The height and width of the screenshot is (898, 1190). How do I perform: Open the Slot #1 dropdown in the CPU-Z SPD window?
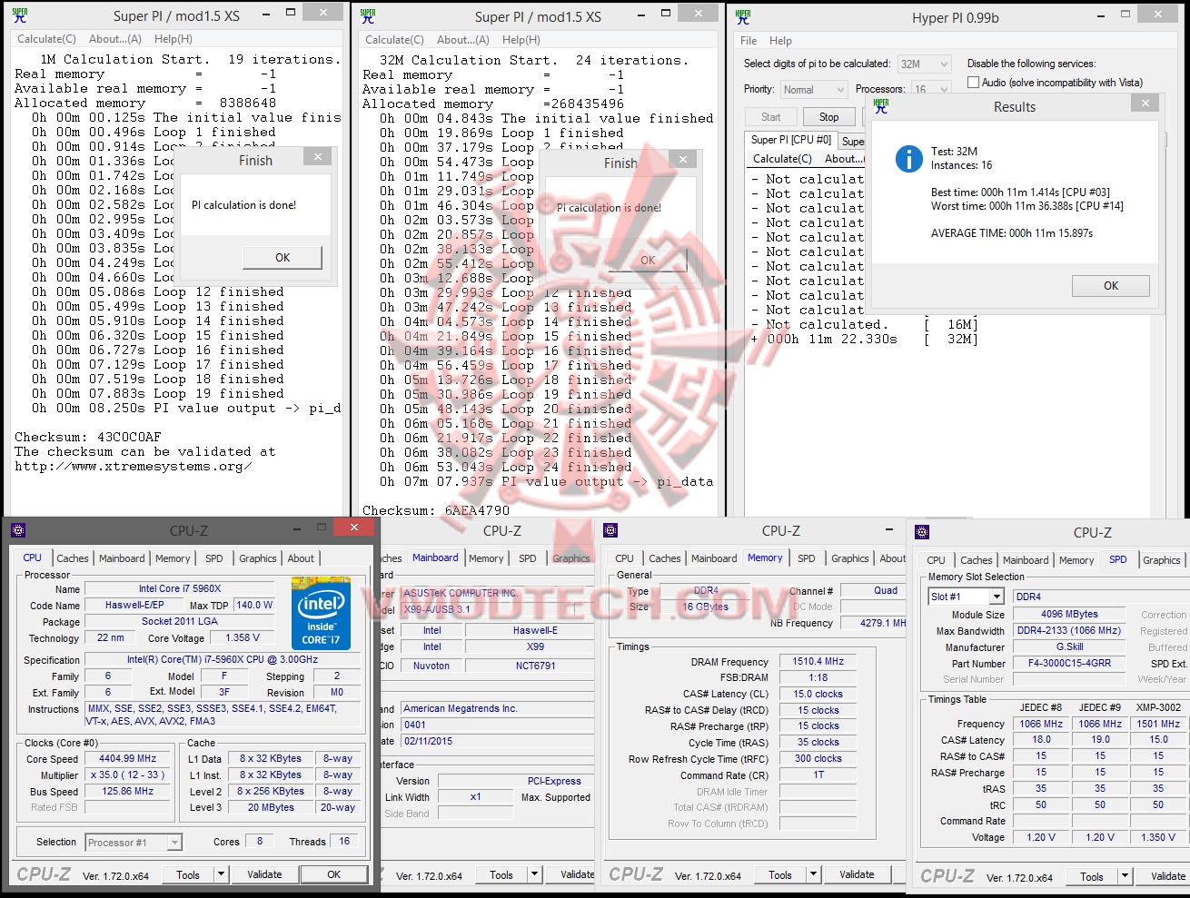pos(966,597)
